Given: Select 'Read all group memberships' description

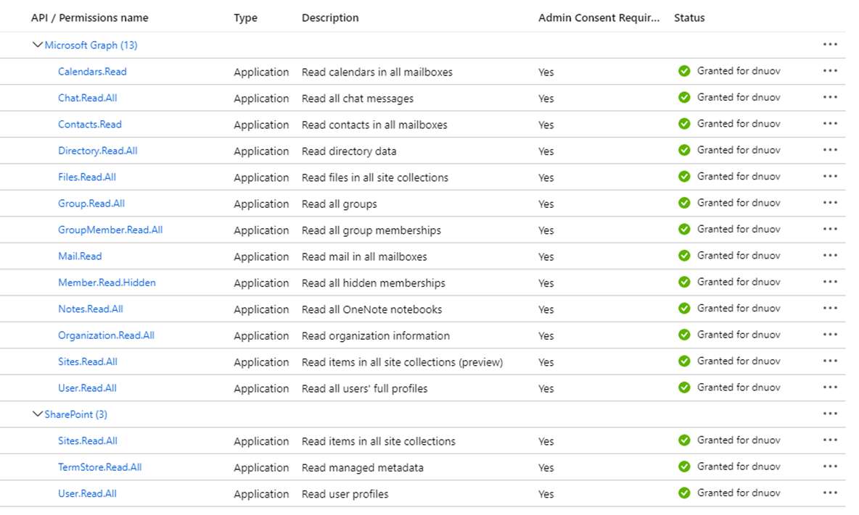Looking at the screenshot, I should click(x=371, y=230).
